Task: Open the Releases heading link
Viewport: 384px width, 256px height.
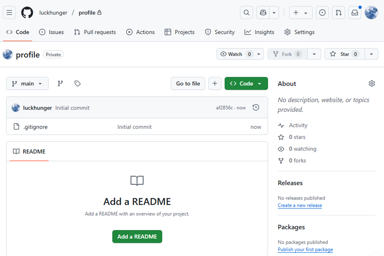Action: tap(290, 183)
